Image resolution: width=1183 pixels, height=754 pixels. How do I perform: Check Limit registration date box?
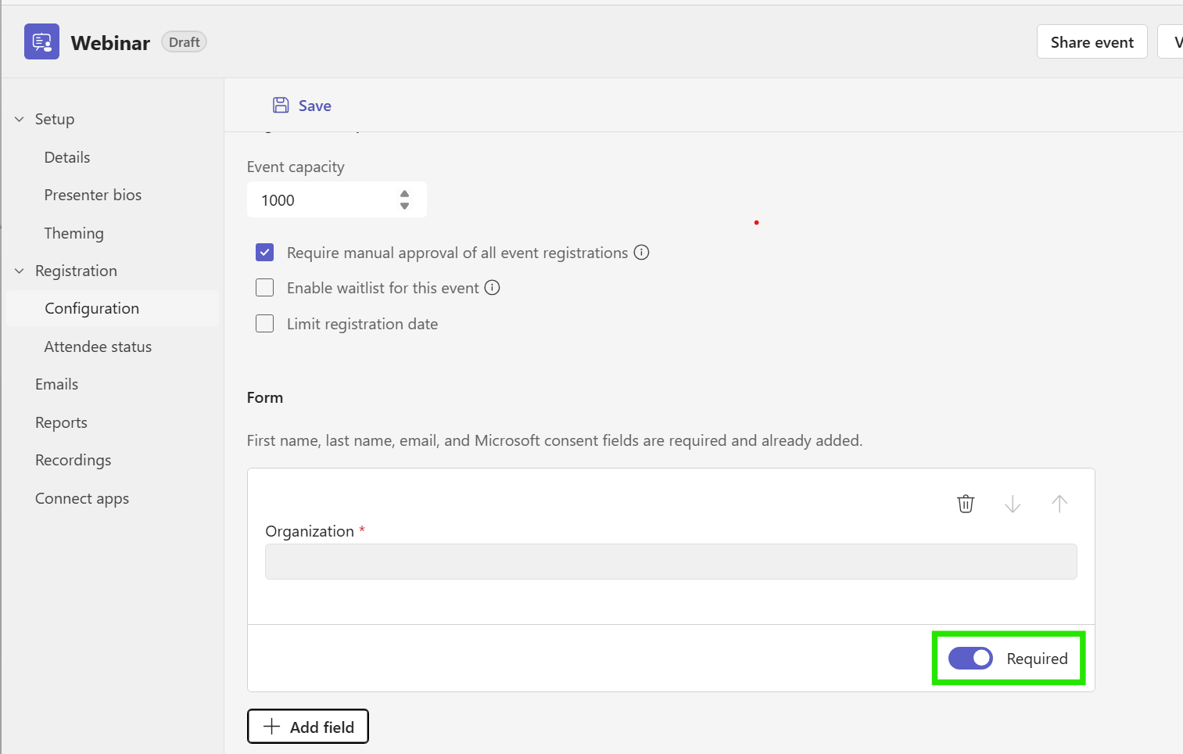pyautogui.click(x=265, y=324)
